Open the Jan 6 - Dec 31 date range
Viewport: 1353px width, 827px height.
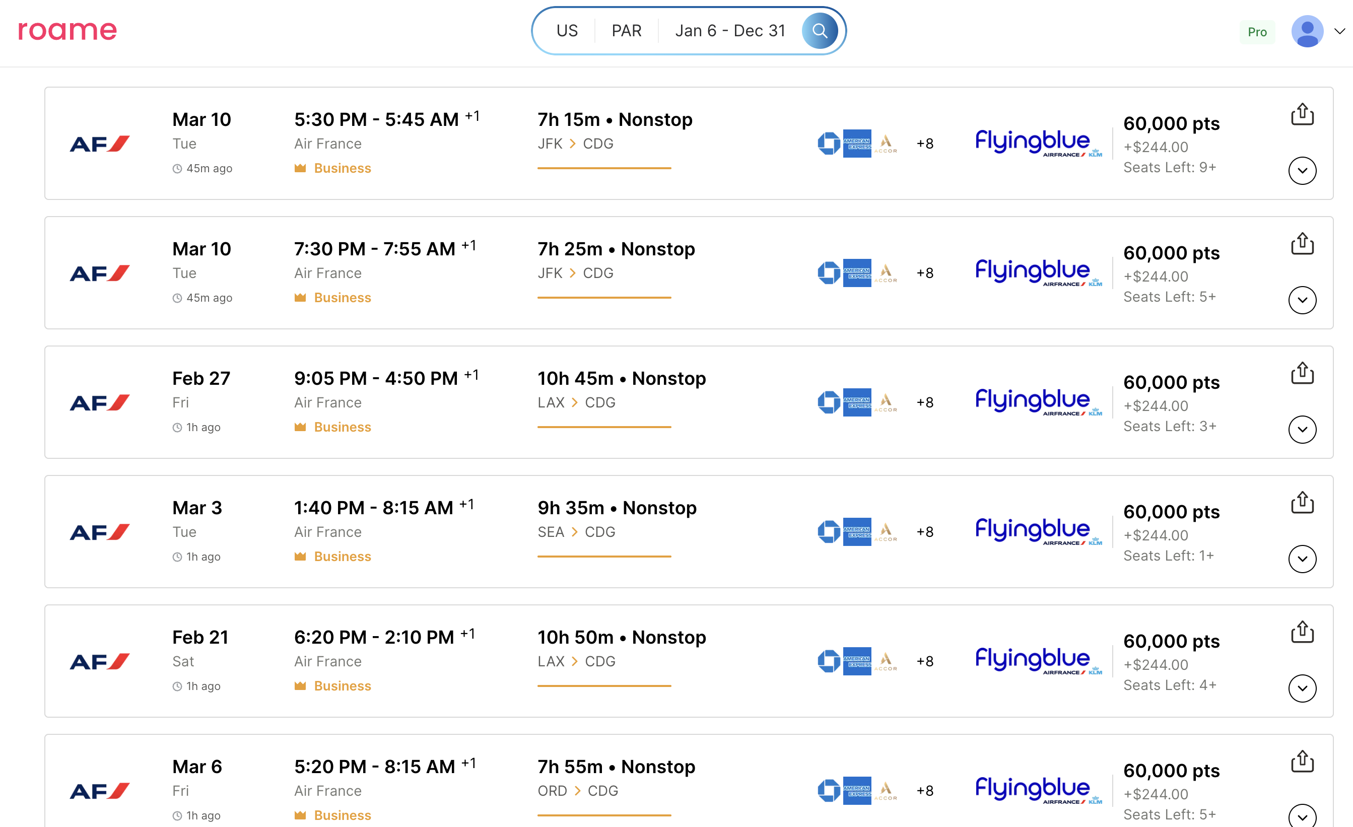[730, 31]
